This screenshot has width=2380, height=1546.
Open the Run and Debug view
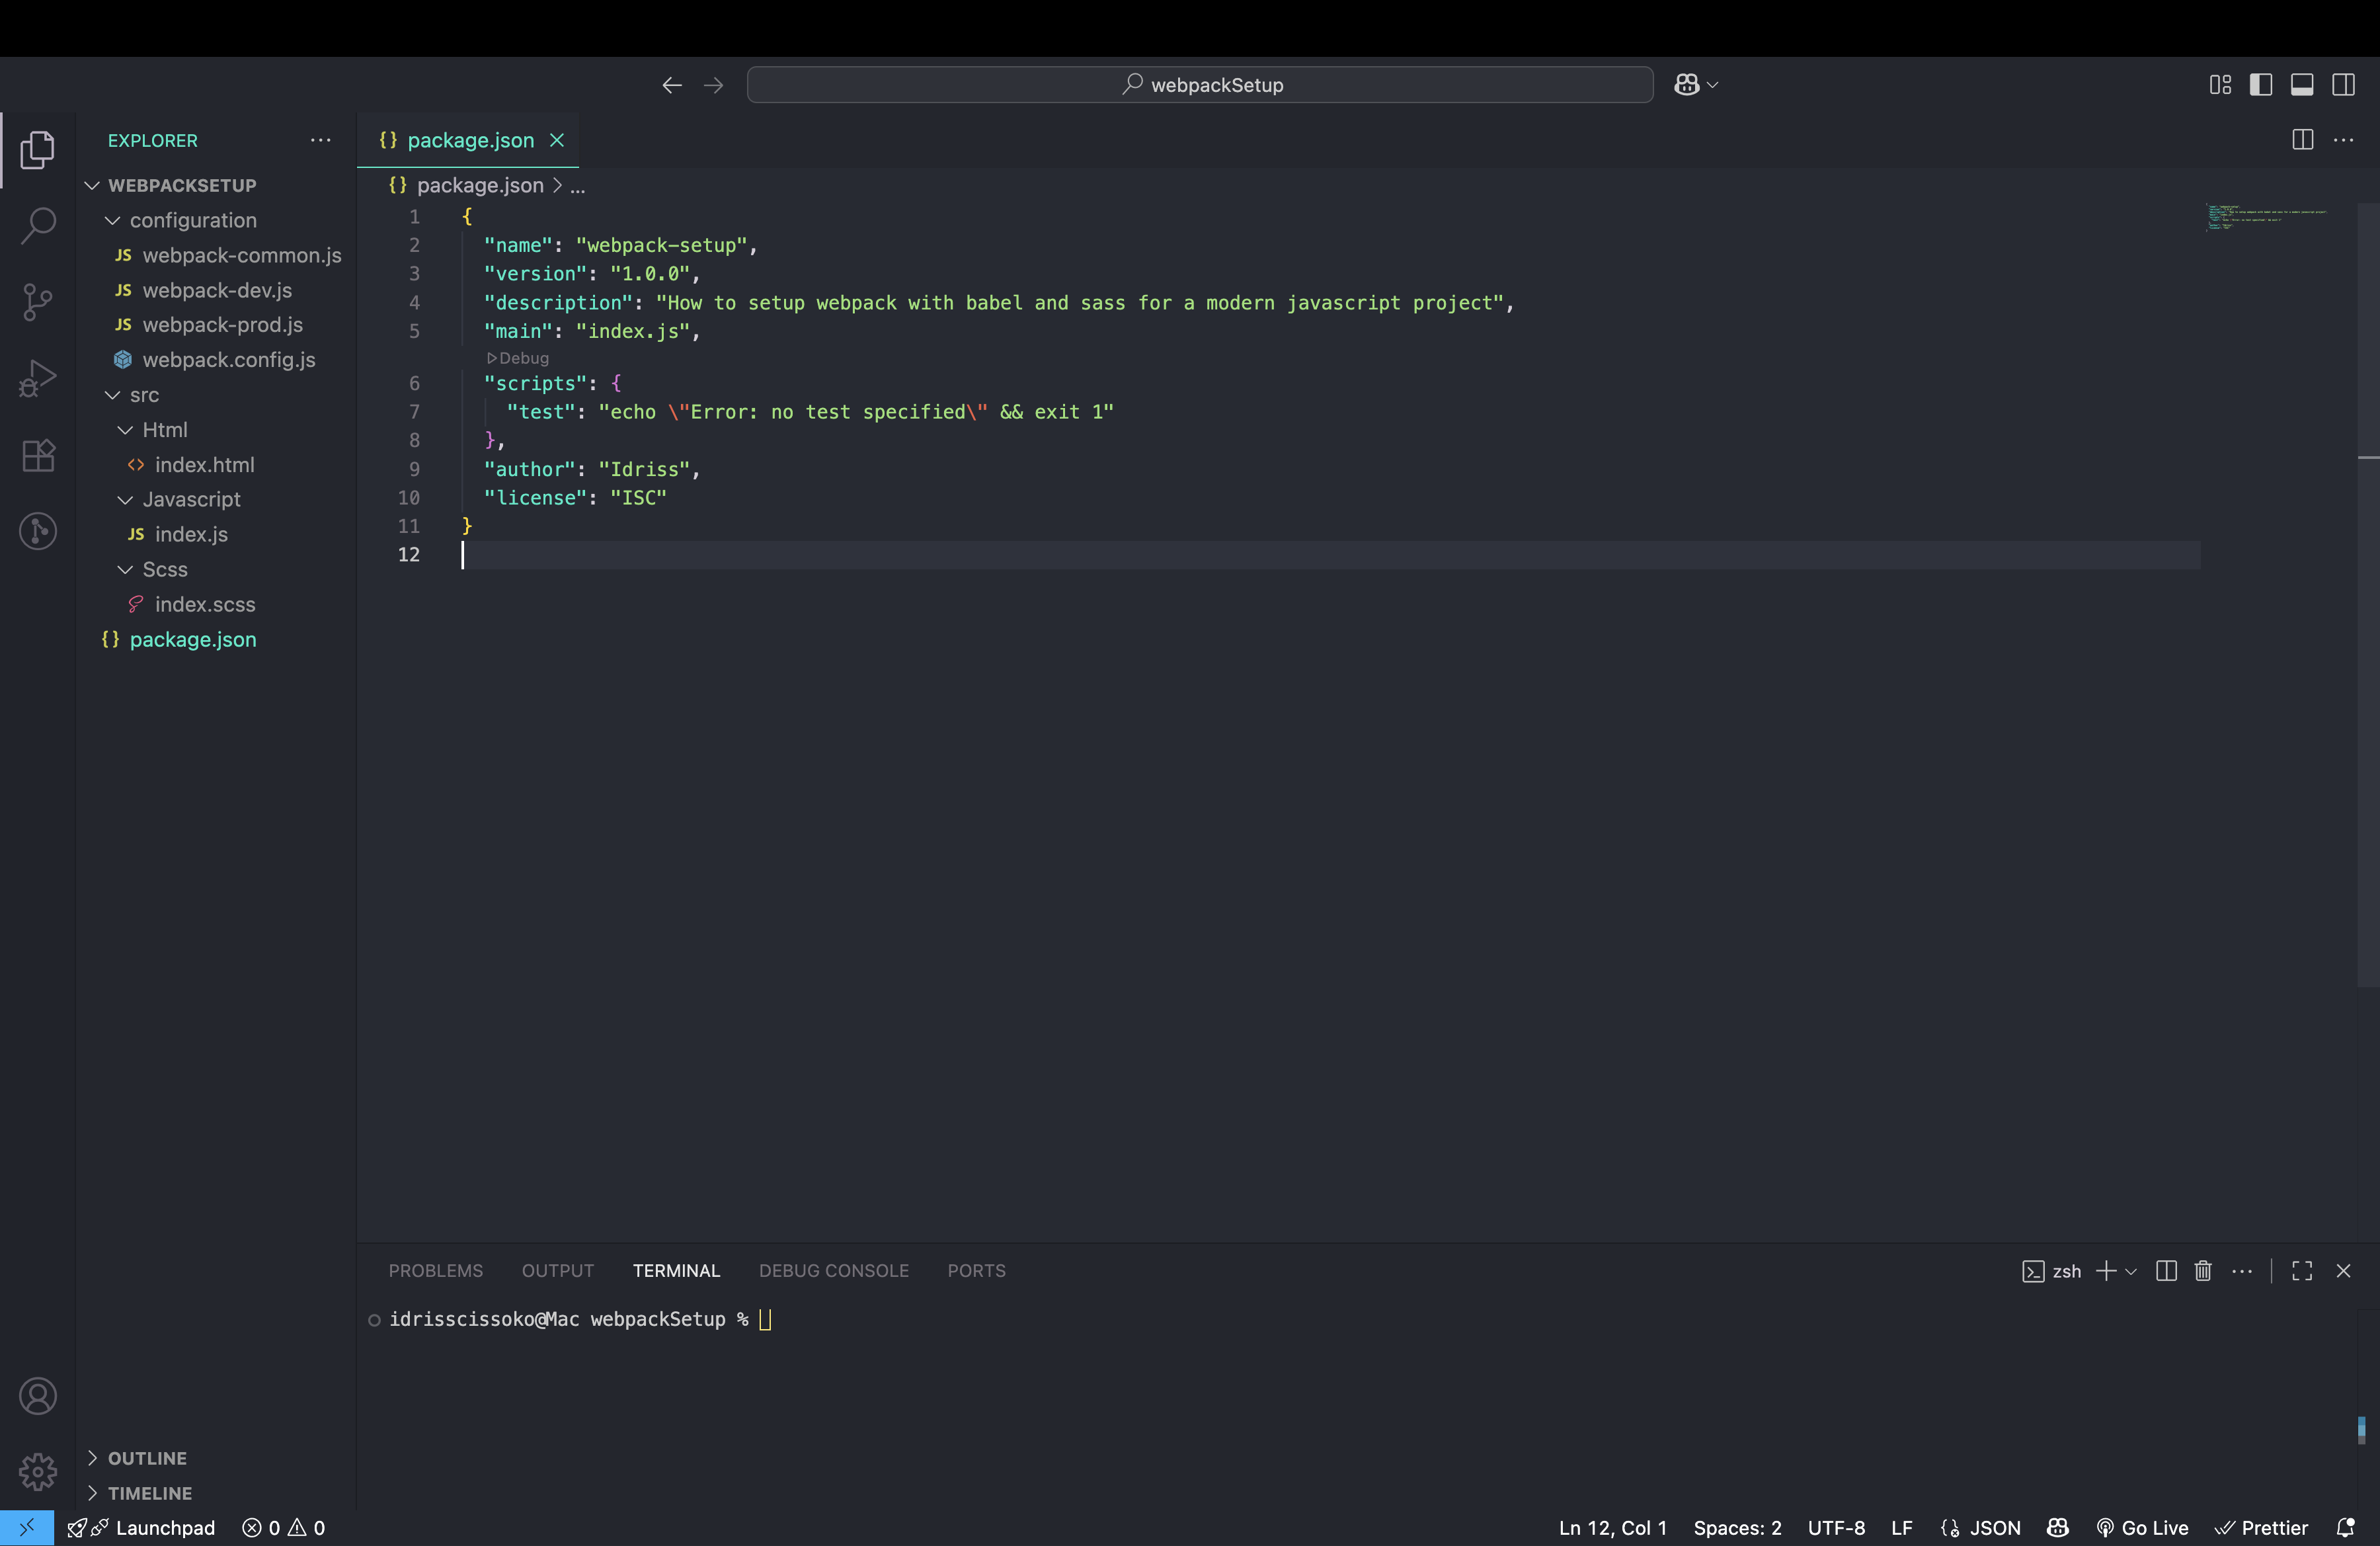(x=38, y=378)
